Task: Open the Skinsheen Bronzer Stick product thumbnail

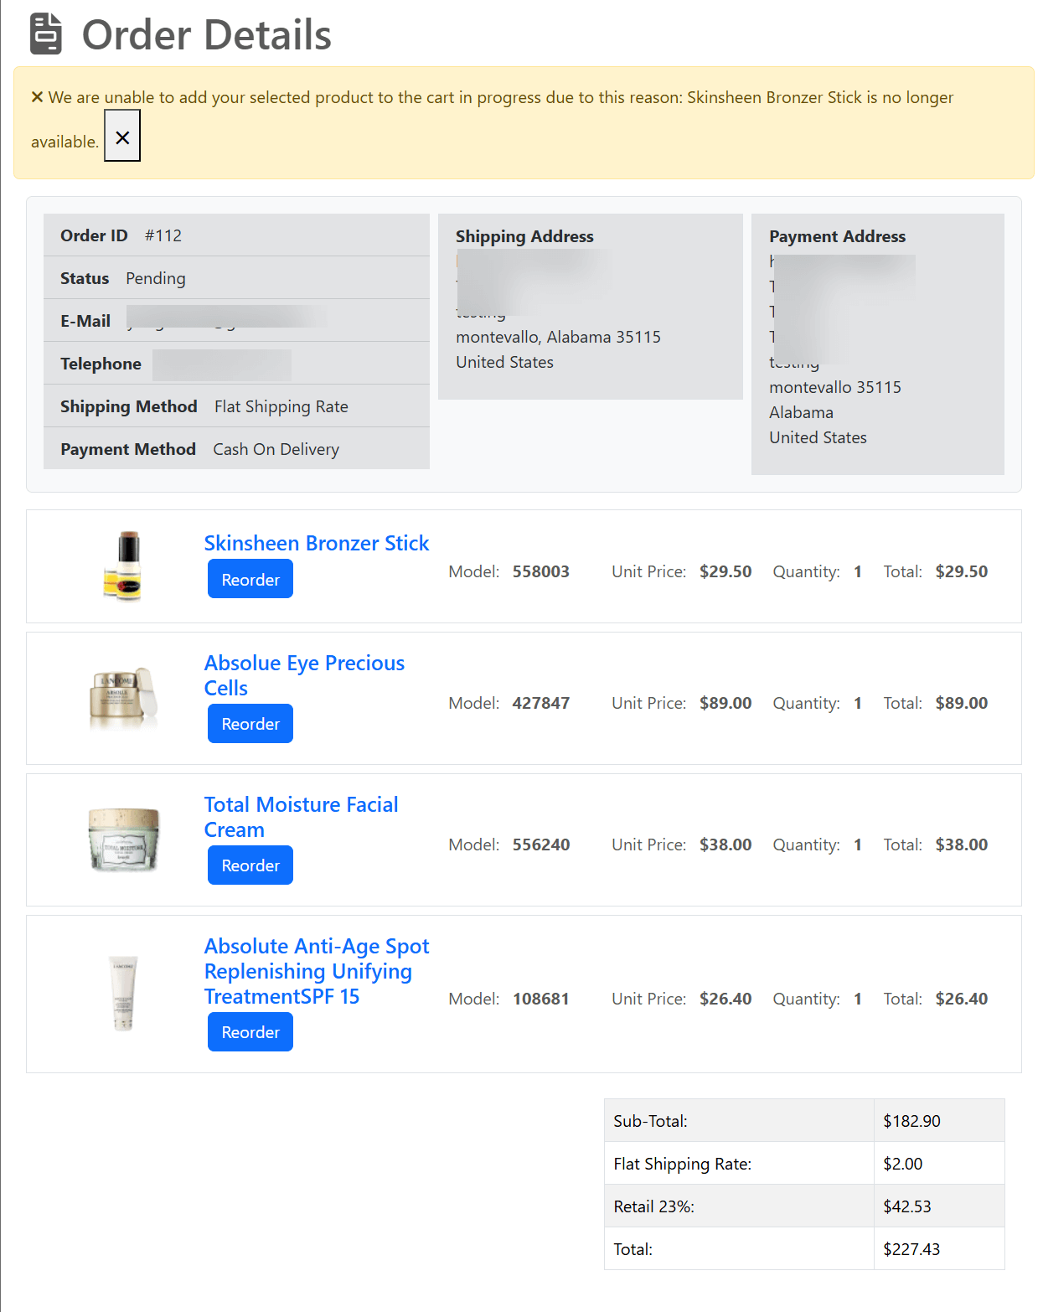Action: 124,566
